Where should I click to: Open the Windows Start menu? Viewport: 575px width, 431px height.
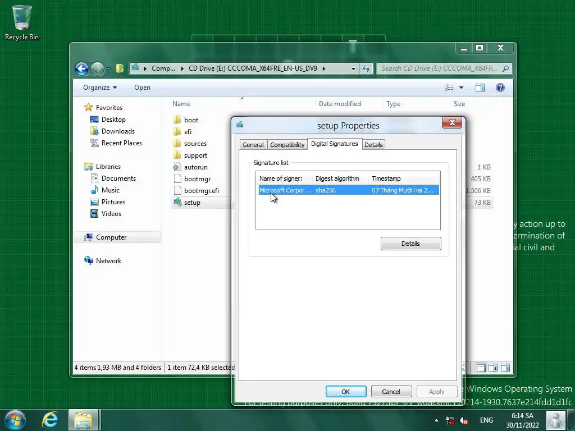pos(15,420)
